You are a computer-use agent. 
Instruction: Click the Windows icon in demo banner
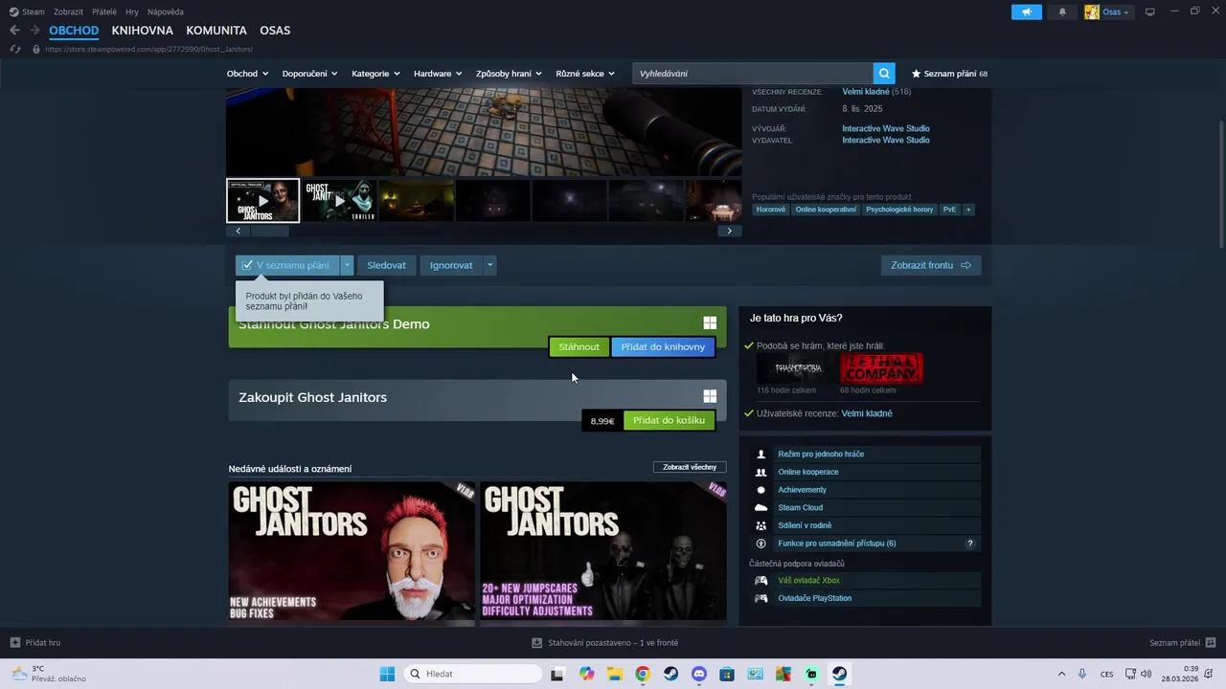point(710,323)
